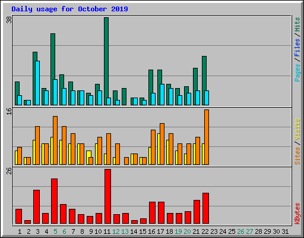The image size is (304, 238).
Task: Click the orange bar for day 3
Action: click(x=37, y=145)
